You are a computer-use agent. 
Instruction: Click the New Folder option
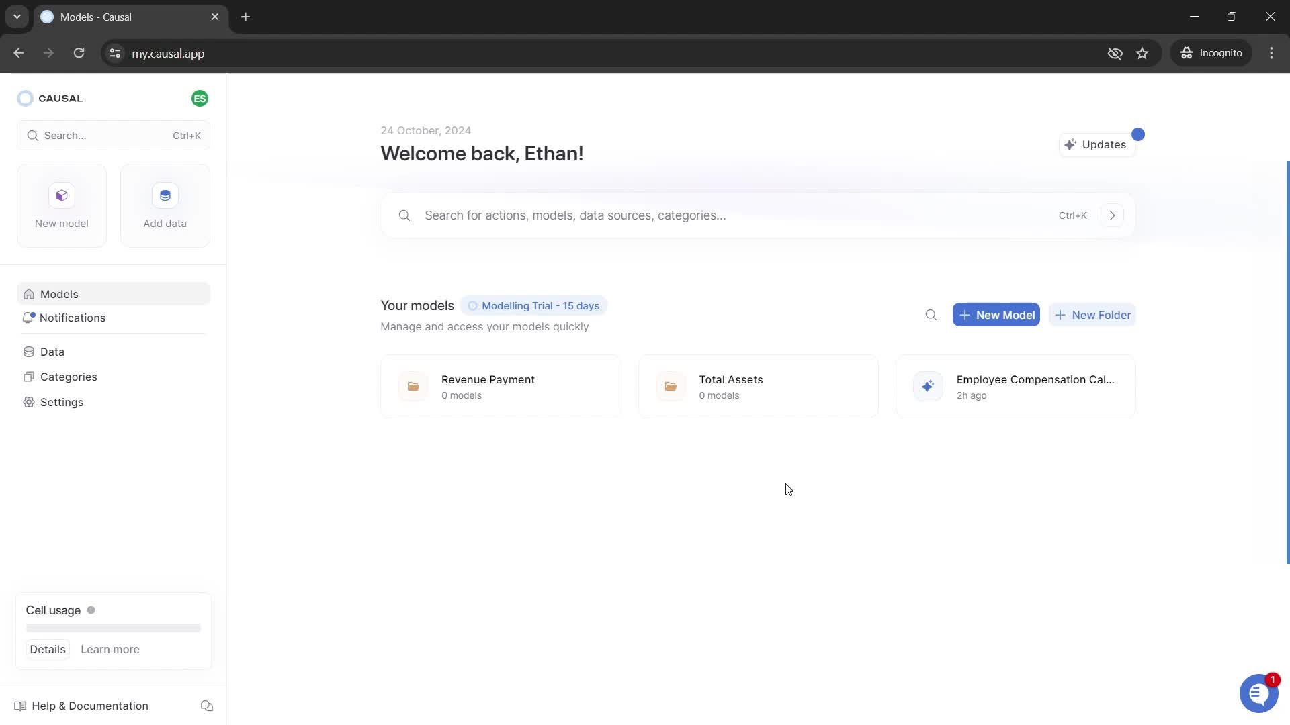(1092, 314)
